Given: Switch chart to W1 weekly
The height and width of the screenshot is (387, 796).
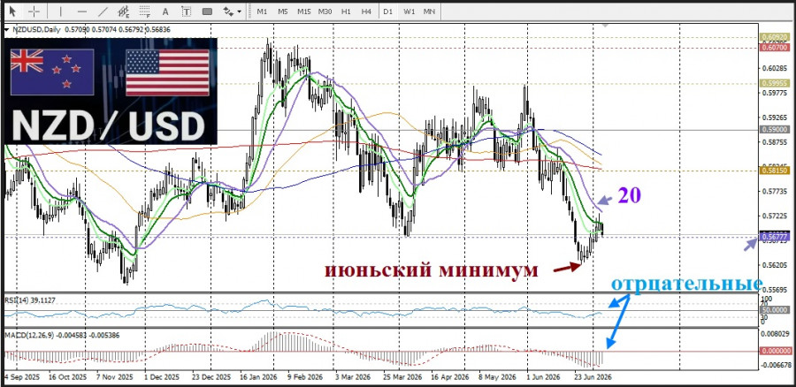Looking at the screenshot, I should click(x=409, y=11).
